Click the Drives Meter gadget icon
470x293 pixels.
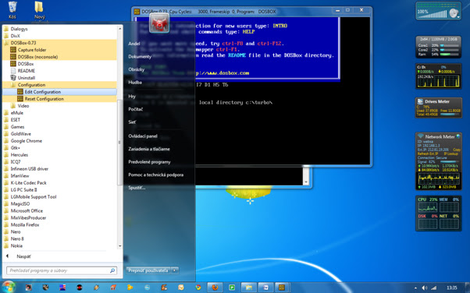click(x=420, y=102)
